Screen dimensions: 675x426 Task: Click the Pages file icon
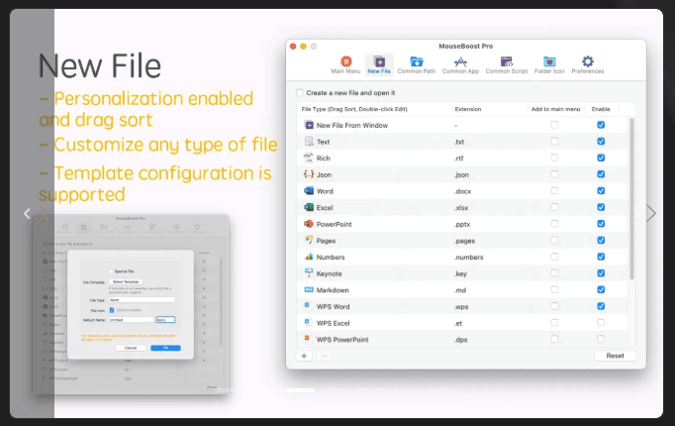pyautogui.click(x=309, y=240)
